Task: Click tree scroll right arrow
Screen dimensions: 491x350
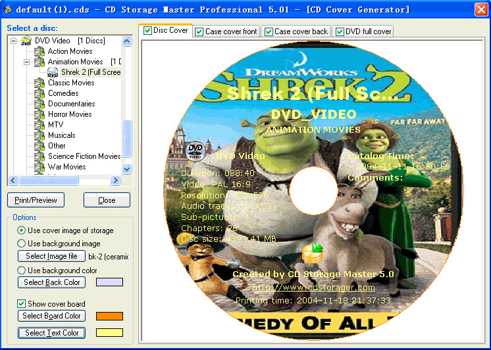Action: 116,181
